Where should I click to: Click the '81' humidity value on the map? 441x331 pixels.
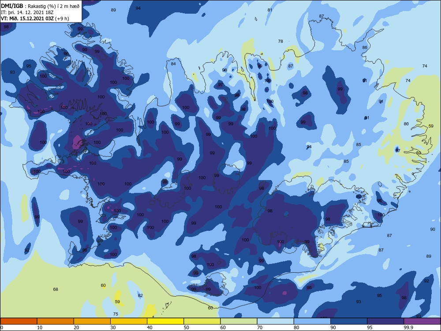pyautogui.click(x=270, y=10)
